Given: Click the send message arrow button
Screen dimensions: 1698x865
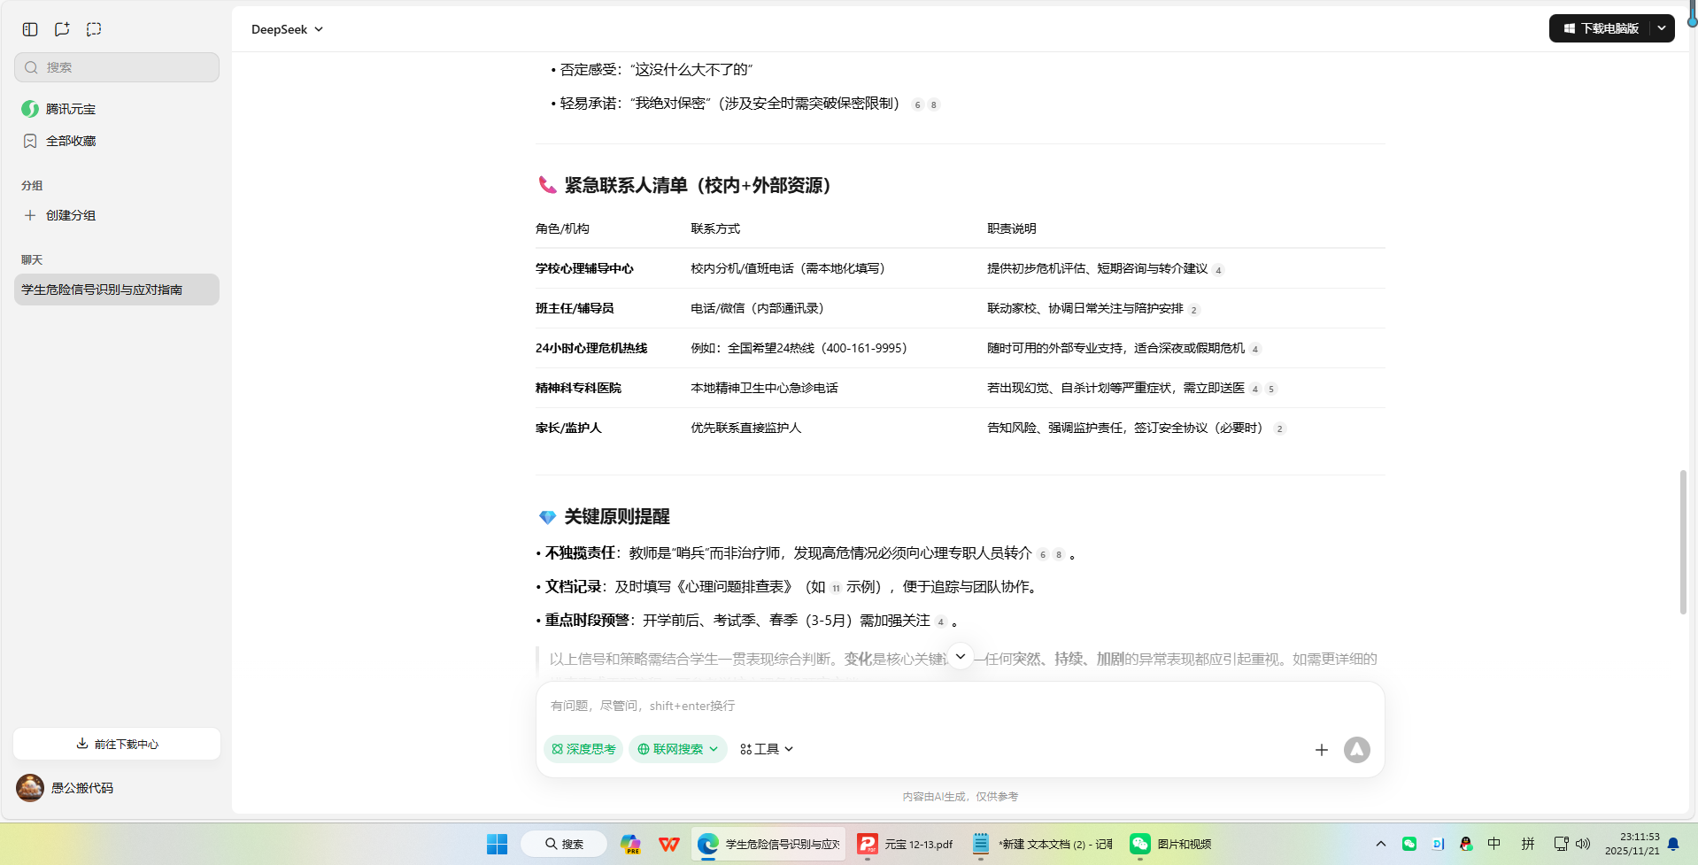Looking at the screenshot, I should click(x=1356, y=749).
